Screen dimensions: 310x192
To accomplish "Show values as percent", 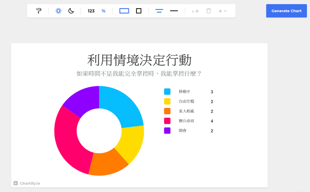I will coord(103,11).
